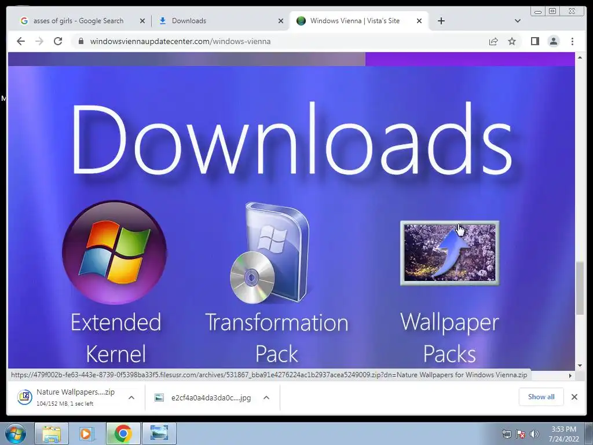Image resolution: width=593 pixels, height=445 pixels.
Task: Open a new browser tab
Action: tap(441, 21)
